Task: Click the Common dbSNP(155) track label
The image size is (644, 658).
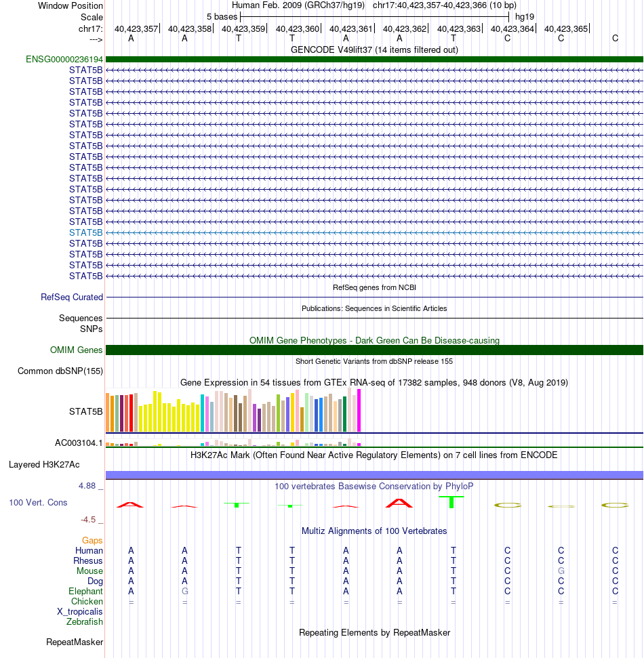Action: click(60, 371)
